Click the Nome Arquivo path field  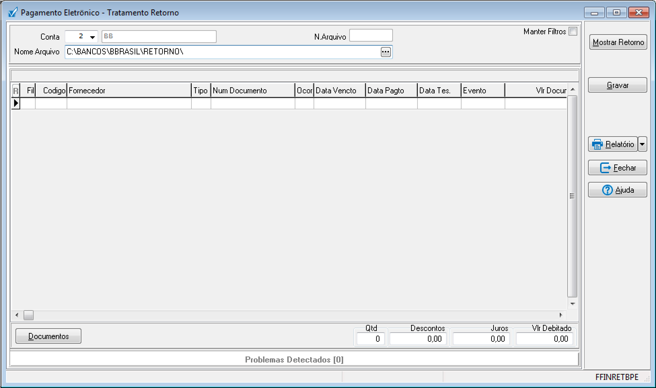point(222,52)
